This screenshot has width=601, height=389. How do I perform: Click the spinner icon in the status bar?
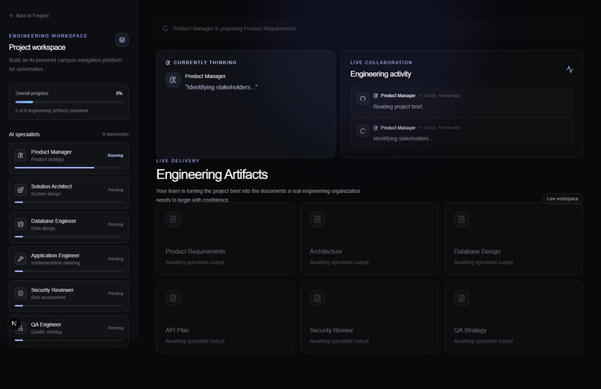(x=166, y=28)
